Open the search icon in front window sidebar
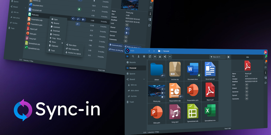Screen dimensions: 271x135 pos(133,56)
